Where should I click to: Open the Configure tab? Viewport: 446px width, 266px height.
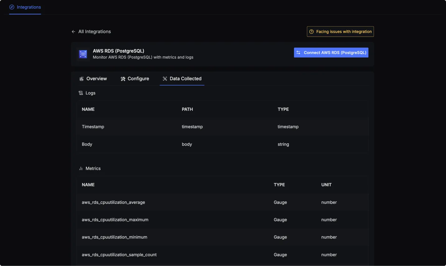coord(135,79)
